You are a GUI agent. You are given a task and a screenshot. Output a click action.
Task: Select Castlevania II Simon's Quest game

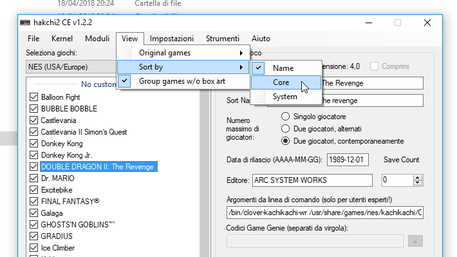point(84,132)
